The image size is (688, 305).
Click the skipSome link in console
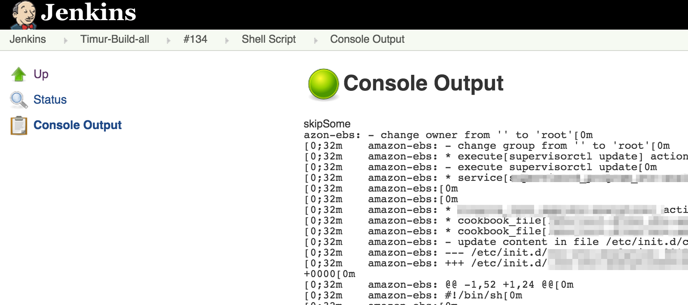tap(327, 124)
